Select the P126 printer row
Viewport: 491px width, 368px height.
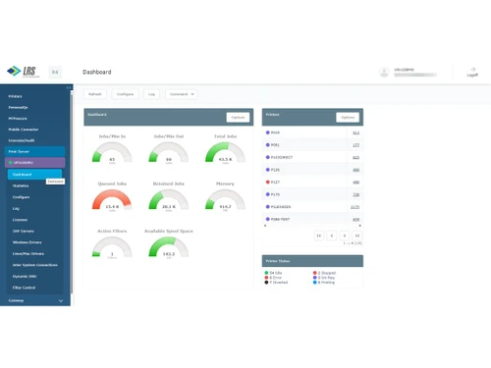point(312,170)
